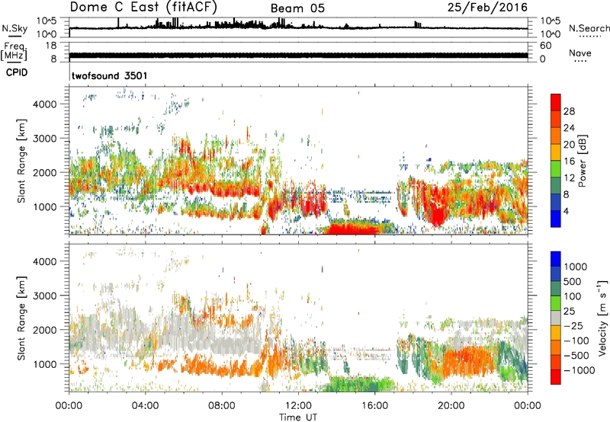Click 'Slant Range [km]' label of velocity panel
The width and height of the screenshot is (610, 422).
pos(21,318)
